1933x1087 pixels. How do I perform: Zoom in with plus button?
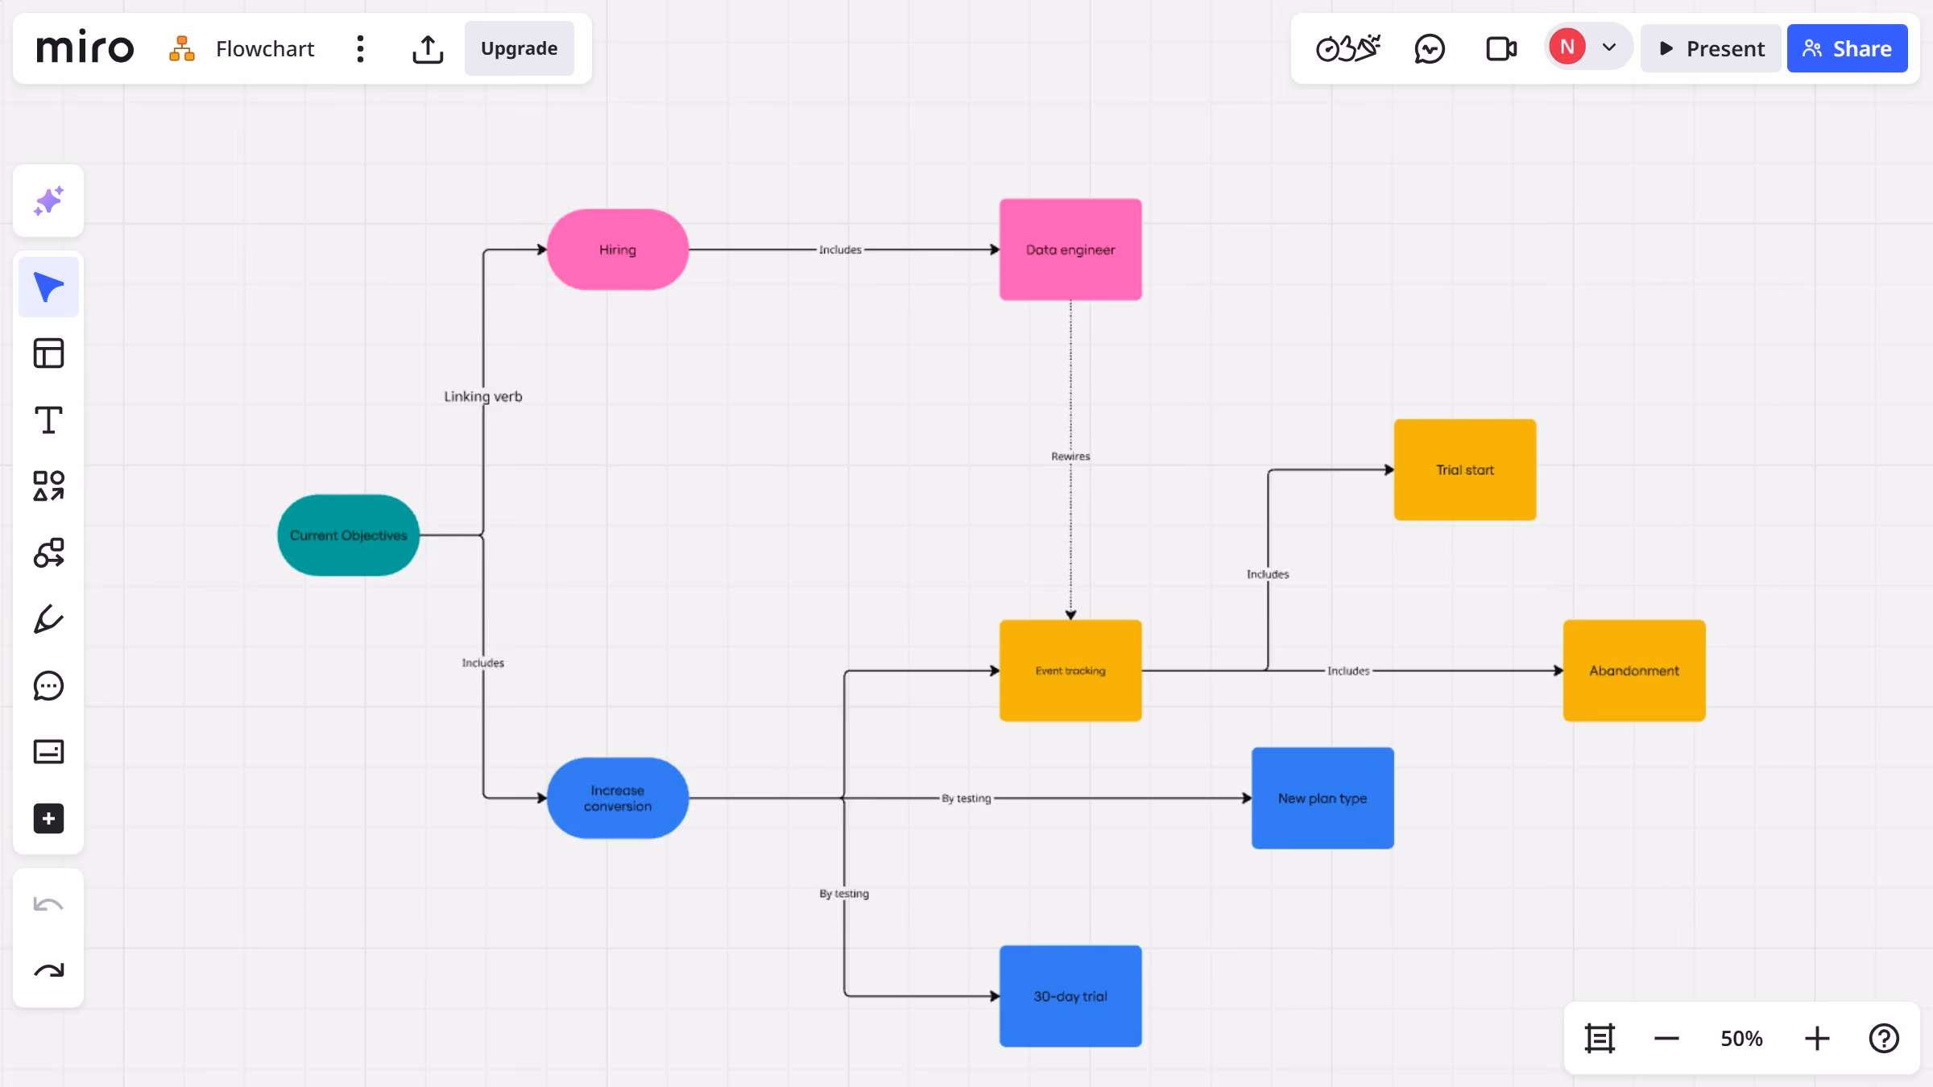1817,1039
